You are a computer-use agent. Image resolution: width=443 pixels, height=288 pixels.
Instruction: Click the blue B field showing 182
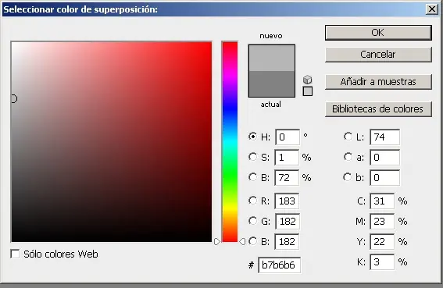pos(287,242)
